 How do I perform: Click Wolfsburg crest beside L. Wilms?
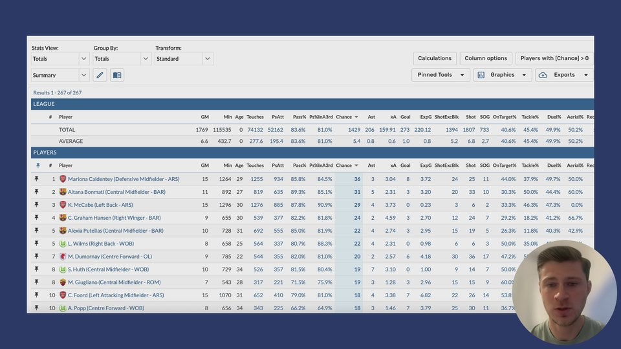click(x=63, y=244)
